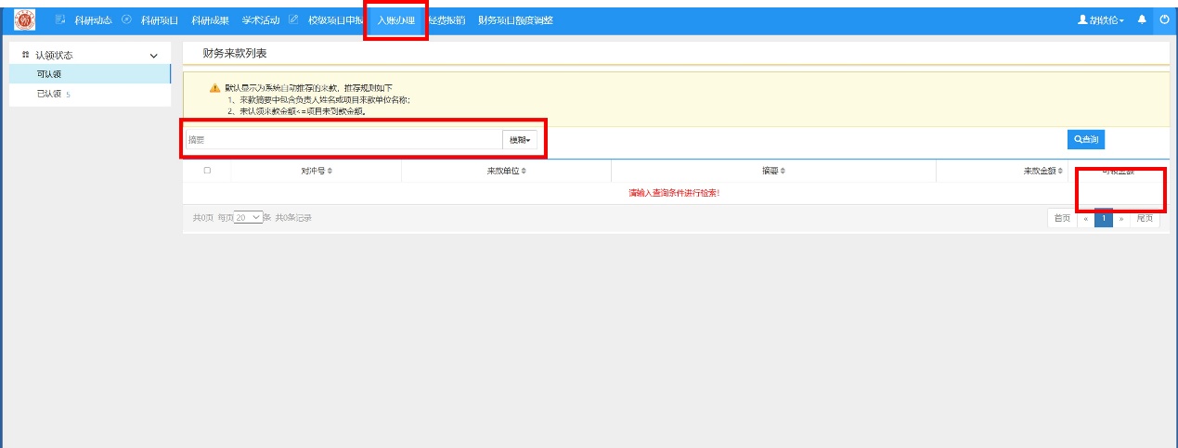Open the rows-per-page dropdown showing 20
Viewport: 1178px width, 448px height.
click(248, 218)
